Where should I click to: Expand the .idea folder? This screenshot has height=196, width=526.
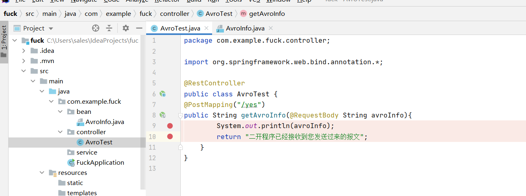click(x=24, y=51)
